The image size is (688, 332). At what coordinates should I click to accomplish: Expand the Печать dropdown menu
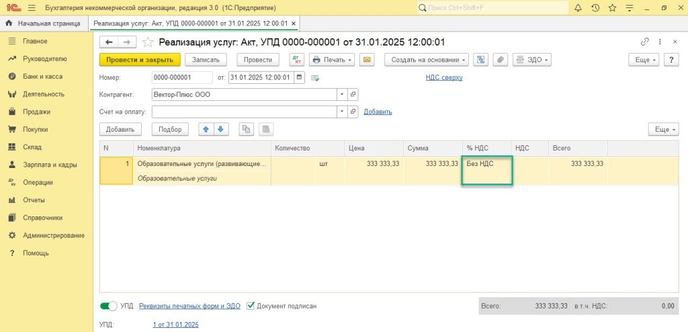pos(331,60)
